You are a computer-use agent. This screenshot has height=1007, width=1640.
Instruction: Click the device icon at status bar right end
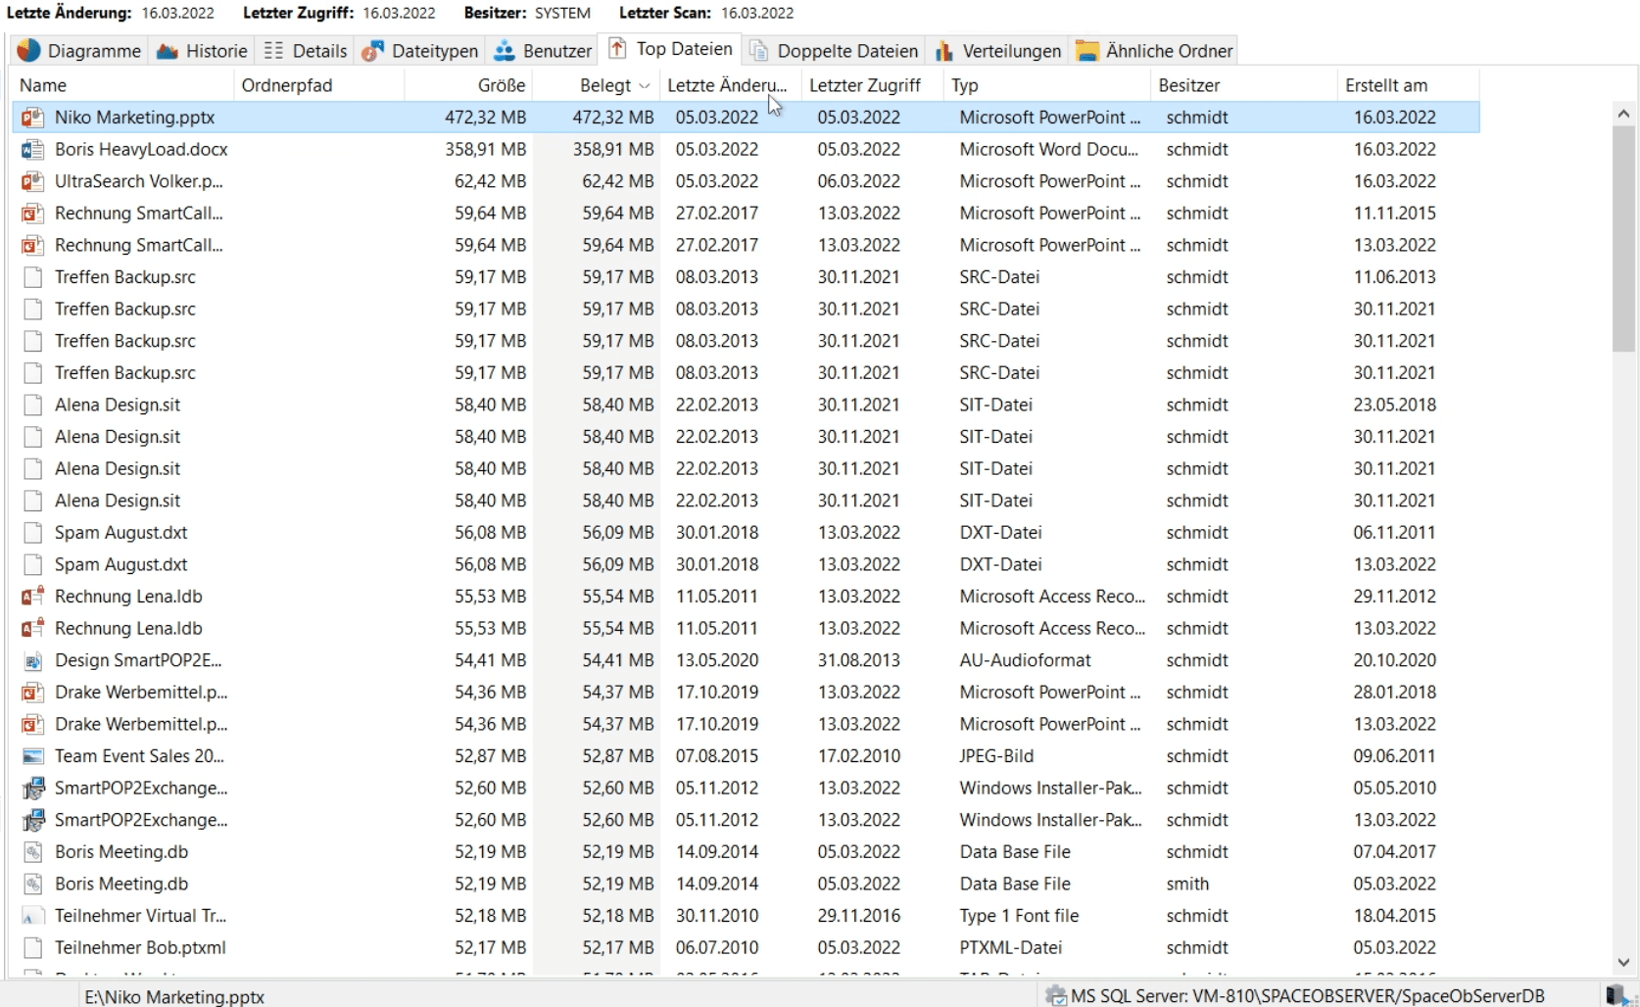[1616, 996]
